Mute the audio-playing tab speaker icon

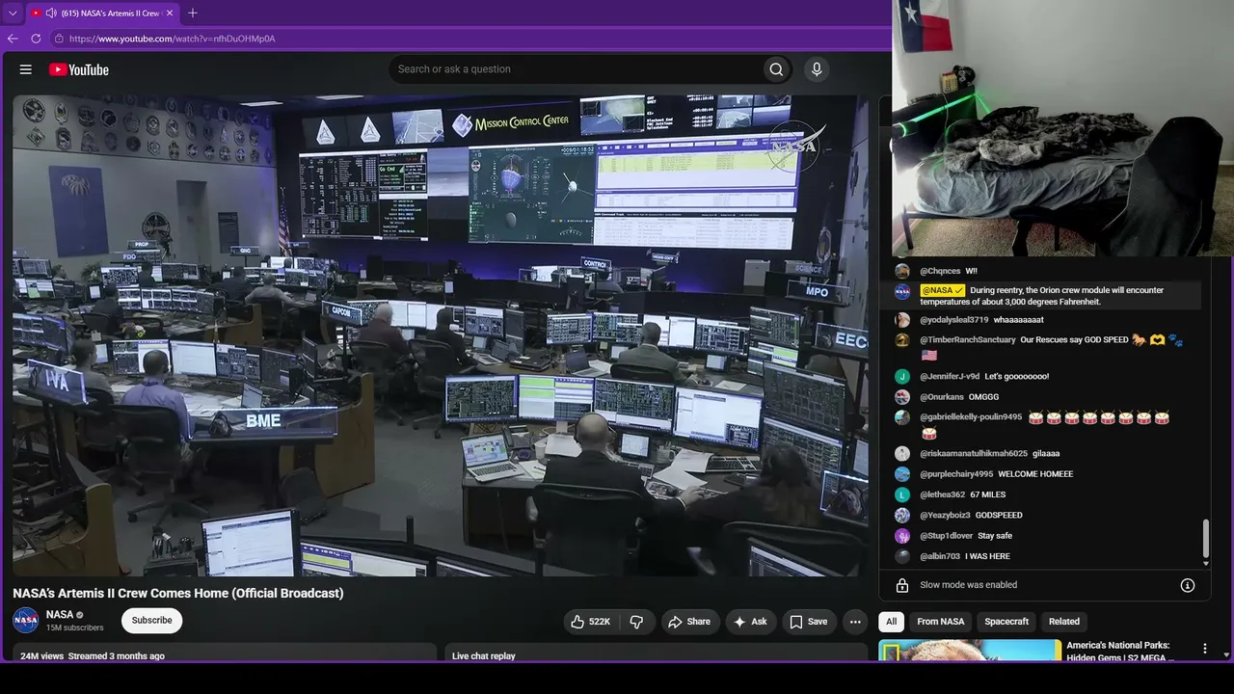(x=50, y=13)
